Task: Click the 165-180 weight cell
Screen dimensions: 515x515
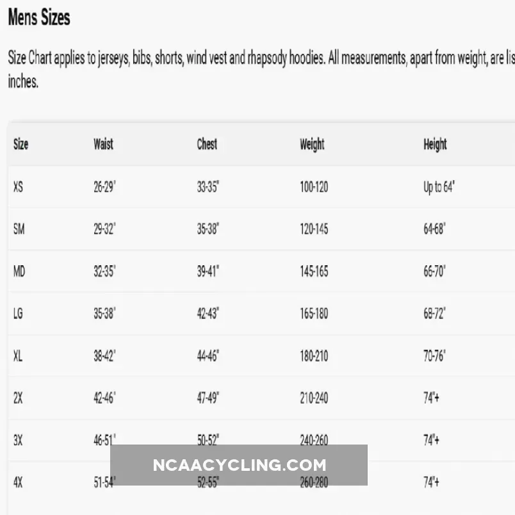Action: pos(314,313)
